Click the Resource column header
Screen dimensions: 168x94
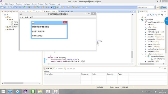pyautogui.click(x=86, y=74)
